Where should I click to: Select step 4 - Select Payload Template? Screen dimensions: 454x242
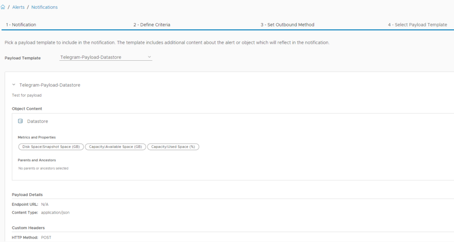coord(417,25)
